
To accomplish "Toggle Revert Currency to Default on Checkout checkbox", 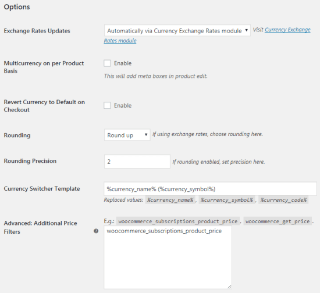I will [x=107, y=105].
